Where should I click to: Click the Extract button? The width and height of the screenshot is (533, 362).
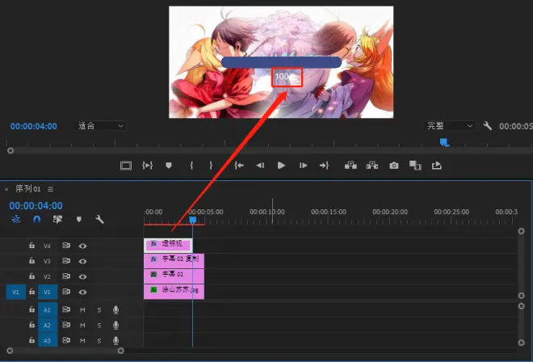372,166
